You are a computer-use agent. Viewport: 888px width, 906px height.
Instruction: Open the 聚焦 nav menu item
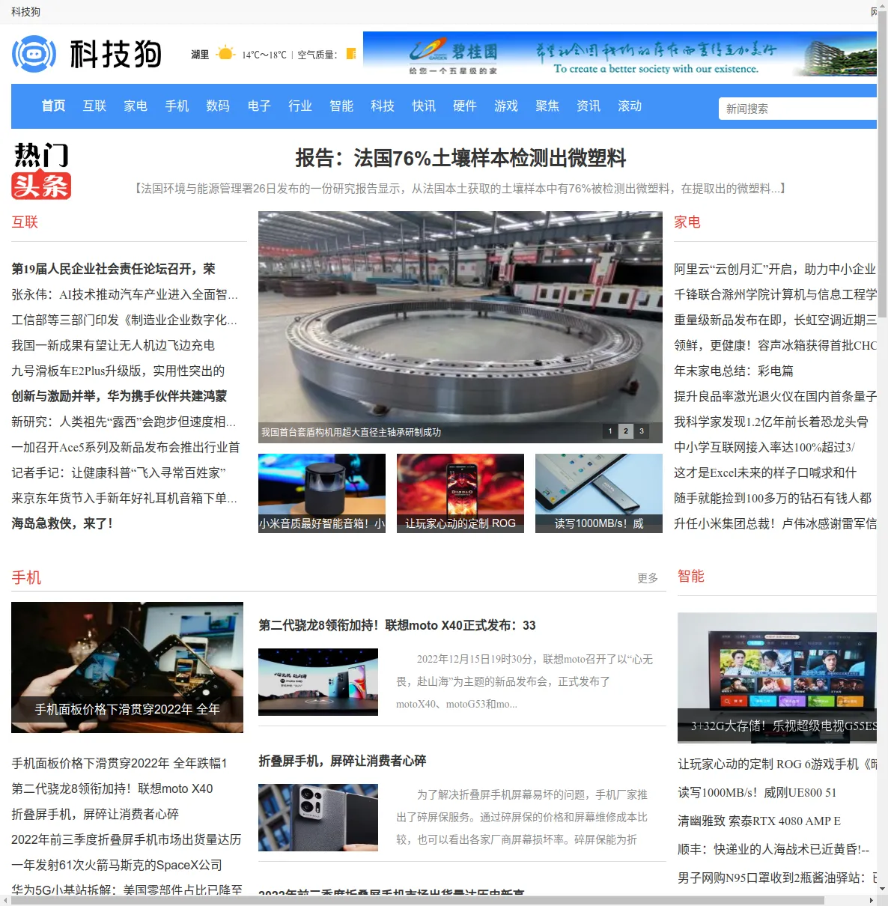click(x=547, y=106)
